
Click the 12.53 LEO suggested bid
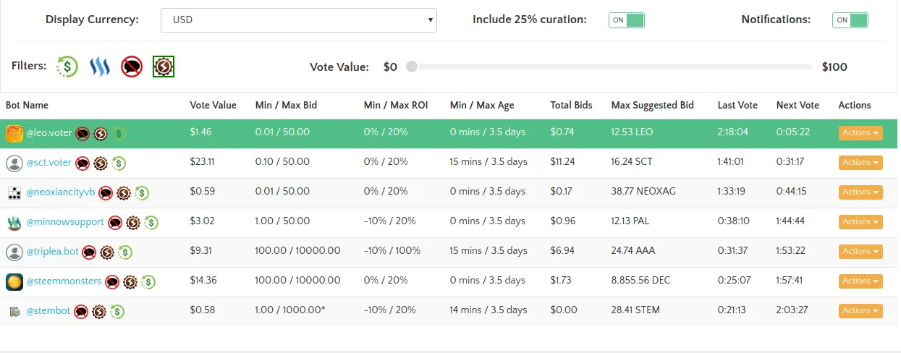(x=633, y=132)
